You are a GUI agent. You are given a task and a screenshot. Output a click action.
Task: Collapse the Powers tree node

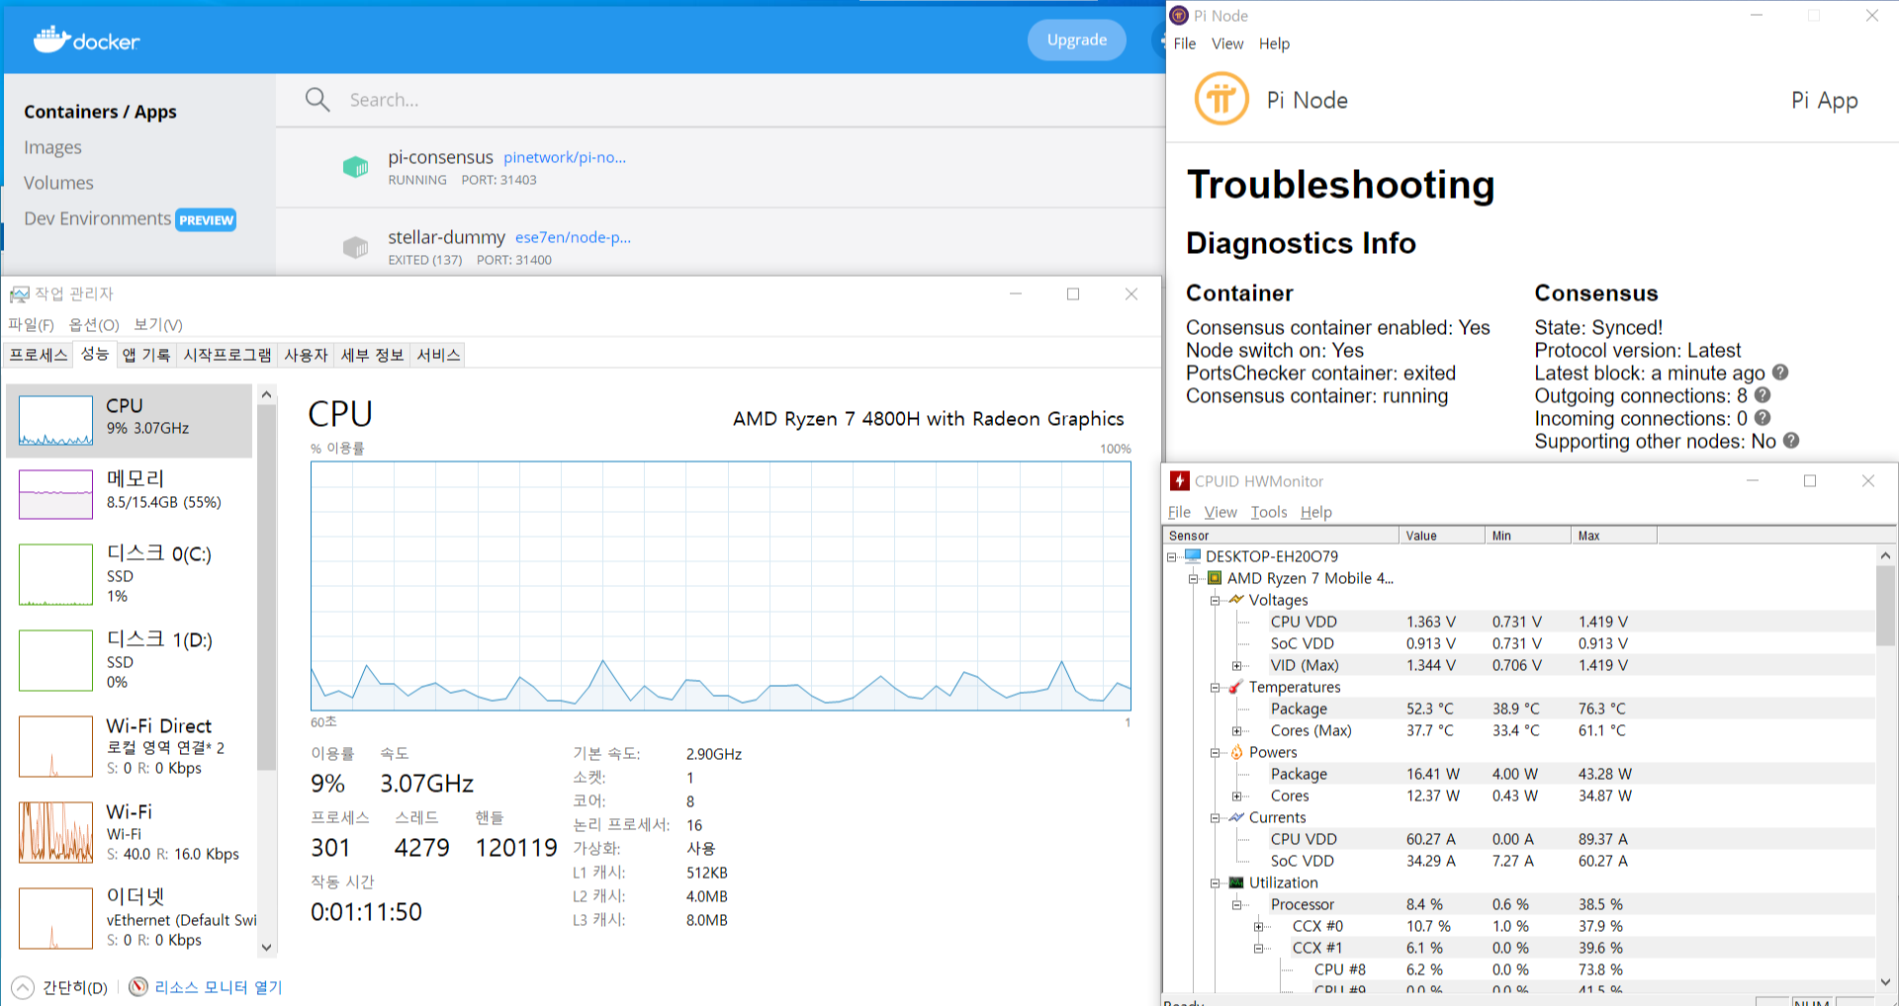point(1216,753)
